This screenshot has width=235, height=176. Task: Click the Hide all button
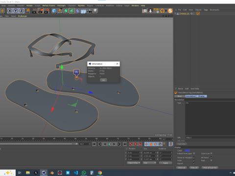194,168
